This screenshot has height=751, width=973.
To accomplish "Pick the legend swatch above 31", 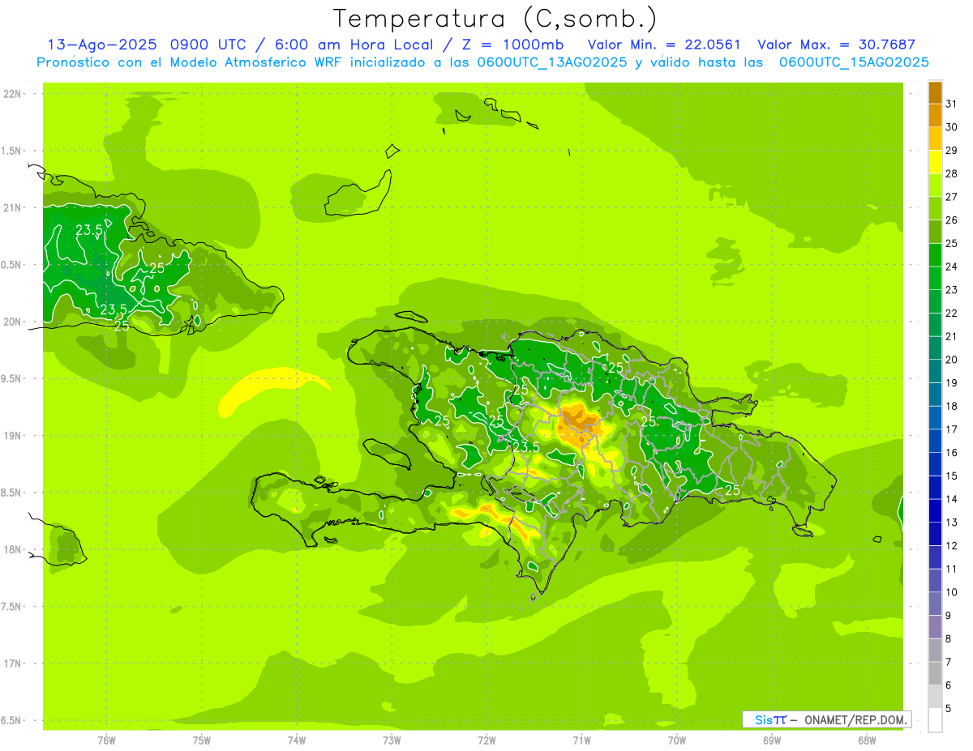I will click(935, 92).
